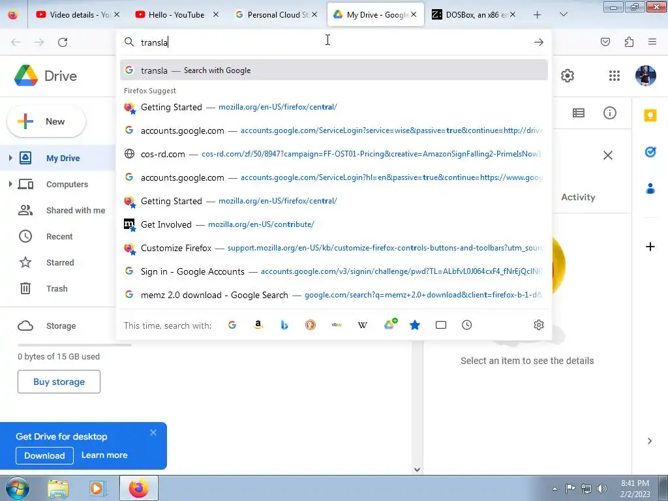This screenshot has width=668, height=501.
Task: Open Google Tasks side panel icon
Action: point(650,151)
